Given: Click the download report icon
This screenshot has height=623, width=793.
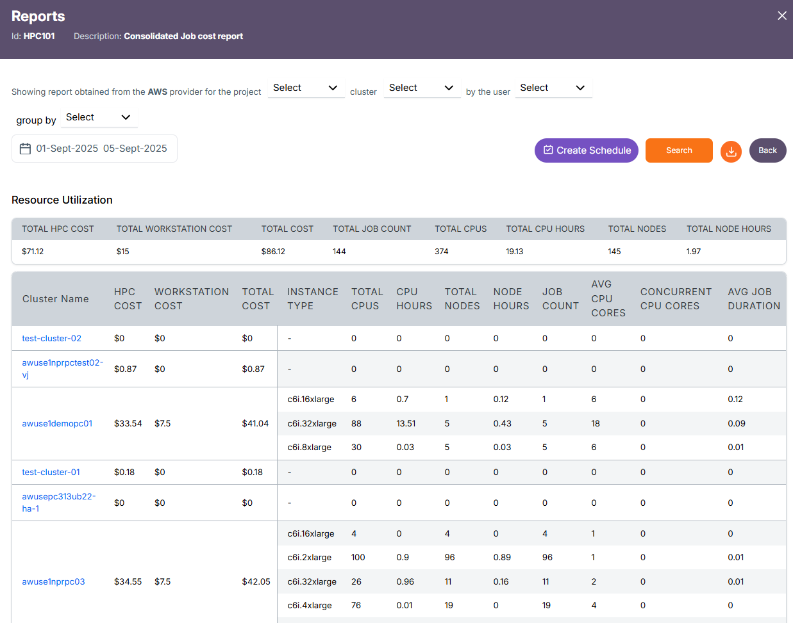Looking at the screenshot, I should click(x=731, y=151).
